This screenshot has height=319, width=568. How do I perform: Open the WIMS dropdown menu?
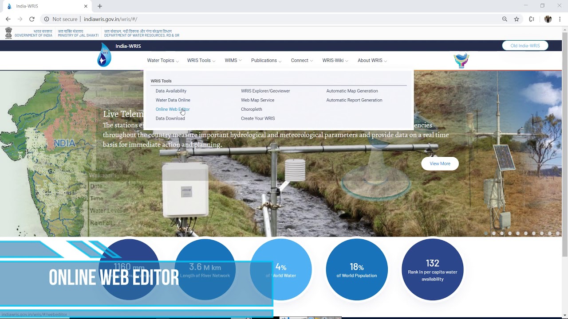pos(233,61)
